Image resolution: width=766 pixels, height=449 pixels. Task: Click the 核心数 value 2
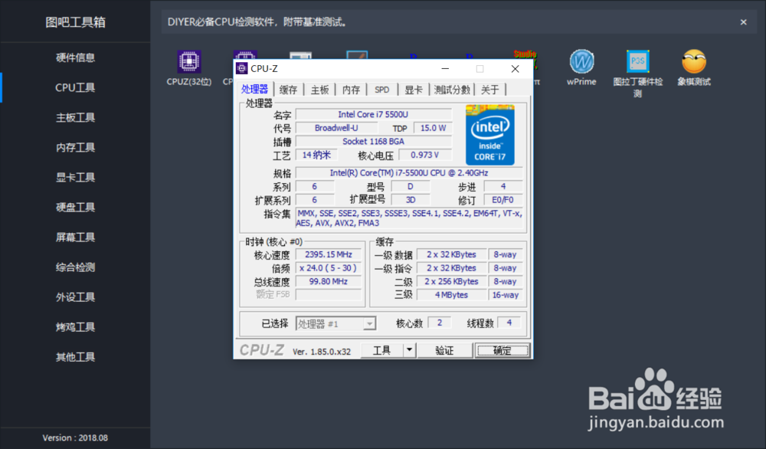pos(440,323)
